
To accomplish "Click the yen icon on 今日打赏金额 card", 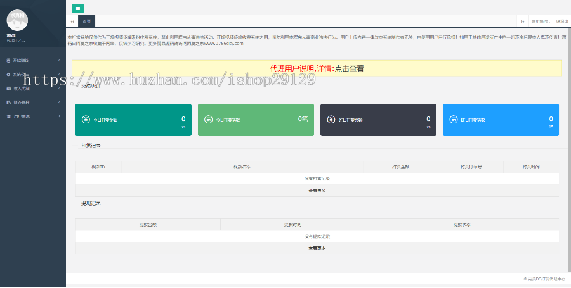I will 86,120.
